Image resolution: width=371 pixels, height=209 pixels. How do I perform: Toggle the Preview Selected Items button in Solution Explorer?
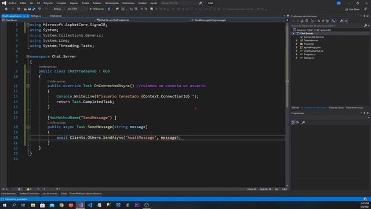(345, 21)
